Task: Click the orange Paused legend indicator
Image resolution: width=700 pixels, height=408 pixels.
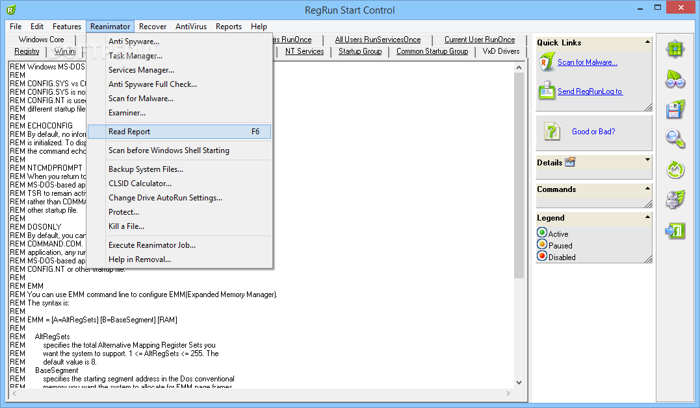Action: pos(542,244)
